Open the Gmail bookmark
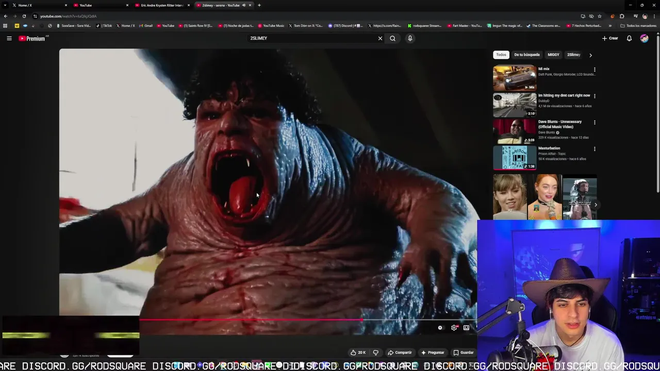Screen dimensions: 660x371 tap(146, 26)
